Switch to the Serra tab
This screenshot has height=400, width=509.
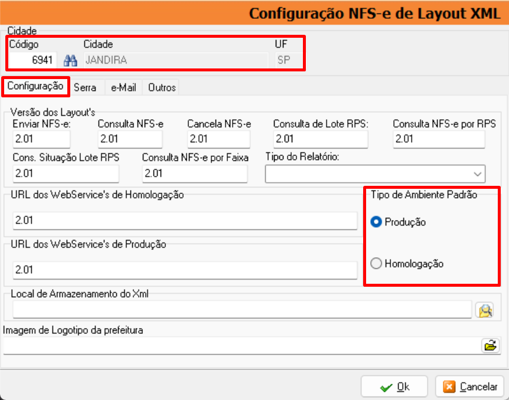coord(85,87)
